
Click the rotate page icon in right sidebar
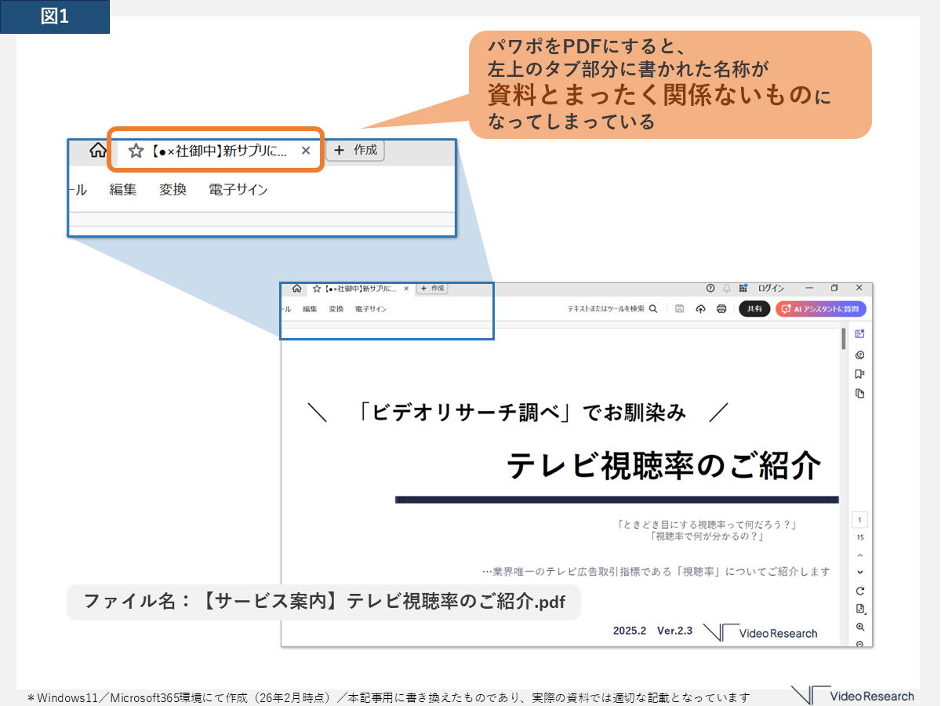coord(860,591)
